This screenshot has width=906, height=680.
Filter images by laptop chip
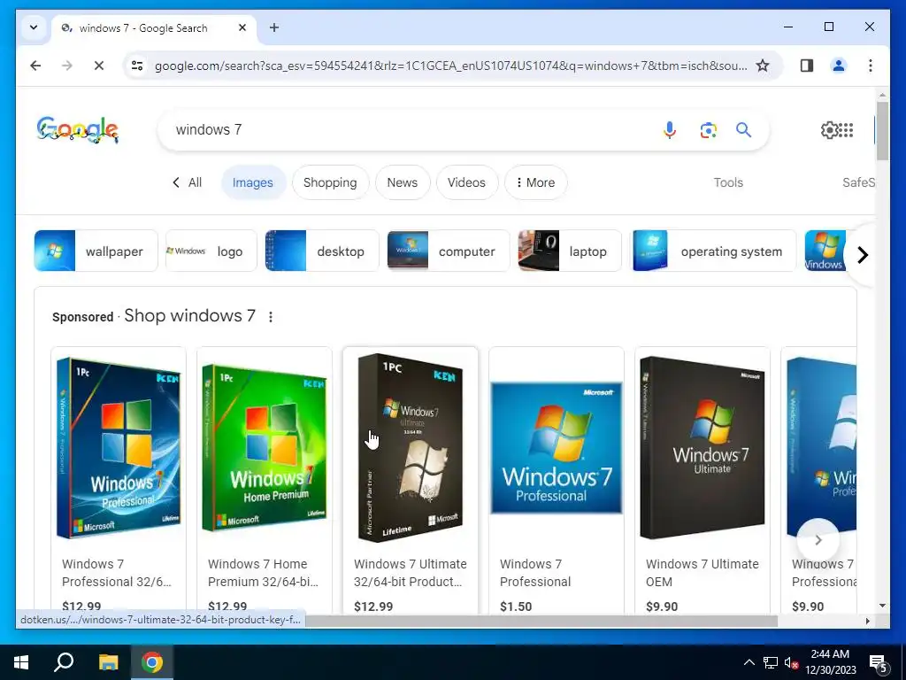point(570,251)
